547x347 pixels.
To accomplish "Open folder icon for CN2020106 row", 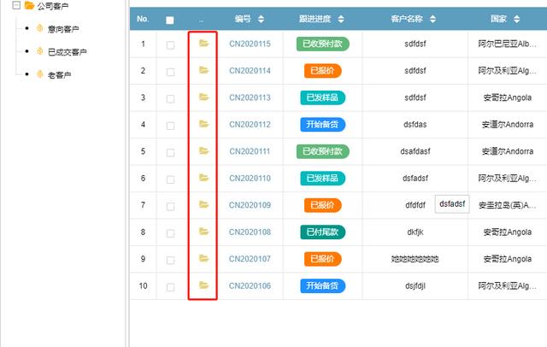I will (203, 285).
